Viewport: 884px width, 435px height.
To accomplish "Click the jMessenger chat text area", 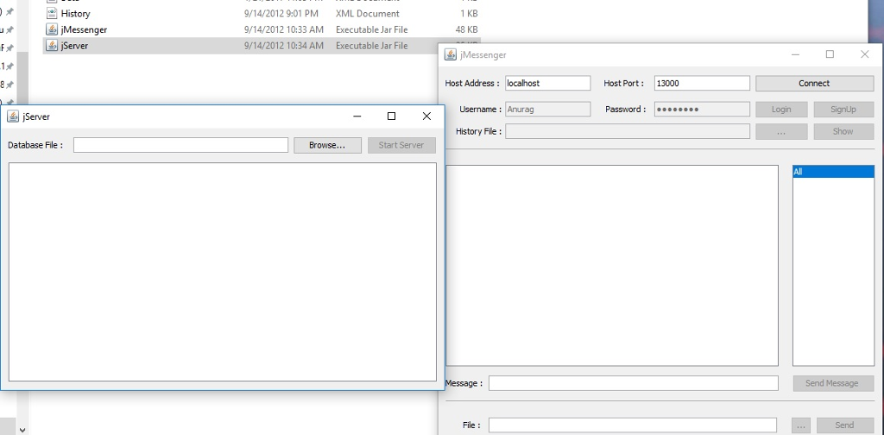I will 612,265.
